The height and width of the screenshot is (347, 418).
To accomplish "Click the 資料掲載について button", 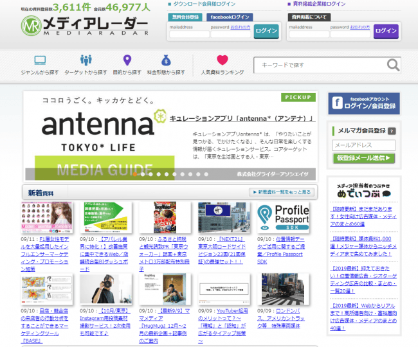I will click(x=309, y=17).
